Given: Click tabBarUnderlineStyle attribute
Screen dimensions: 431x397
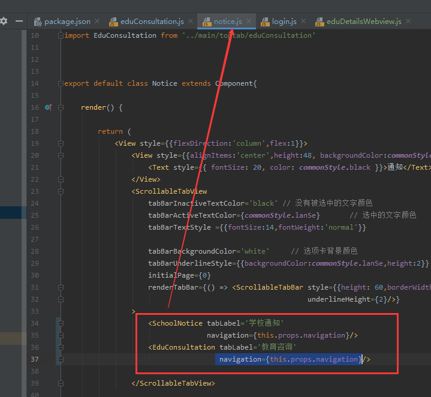Looking at the screenshot, I should pyautogui.click(x=190, y=263).
